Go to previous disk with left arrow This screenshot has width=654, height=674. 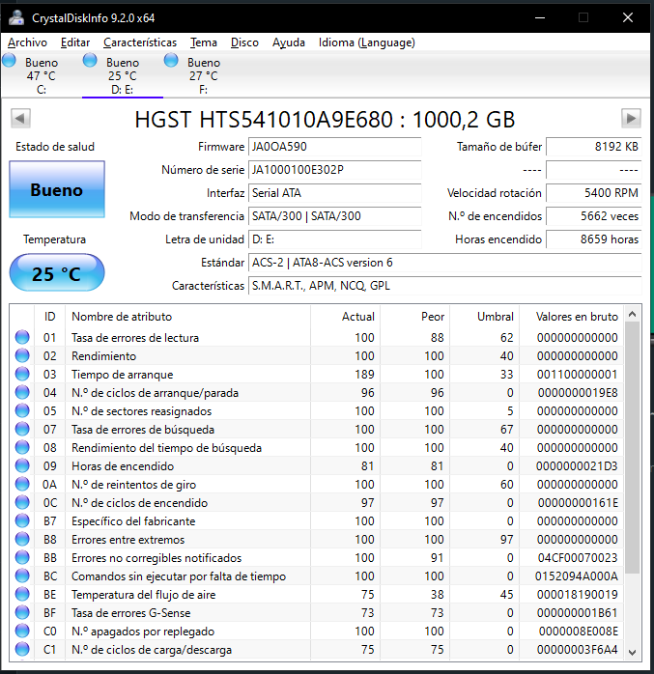tap(20, 118)
